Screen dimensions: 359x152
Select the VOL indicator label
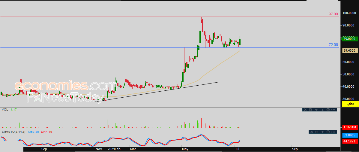tap(5, 110)
